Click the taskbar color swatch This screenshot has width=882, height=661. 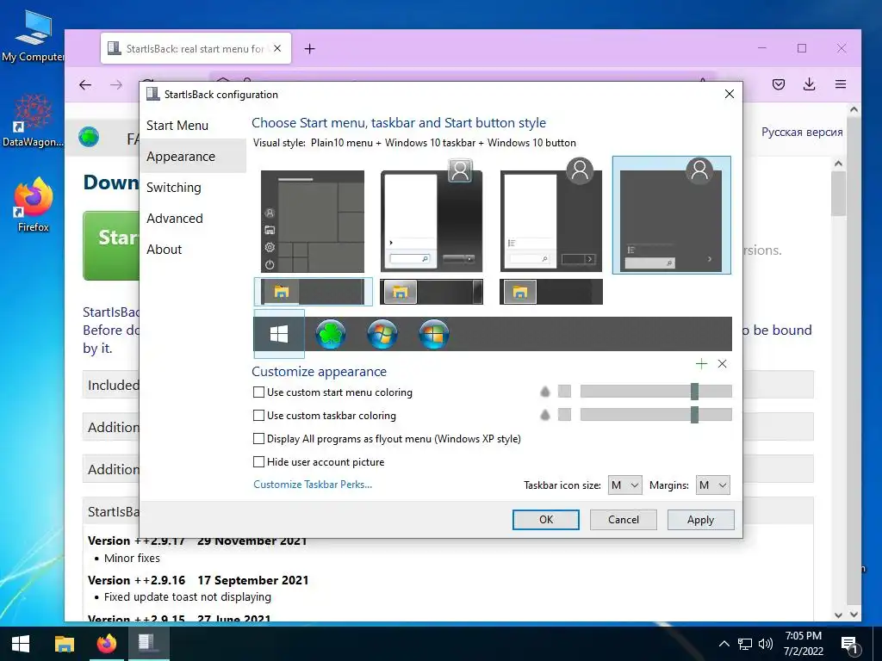pos(564,415)
